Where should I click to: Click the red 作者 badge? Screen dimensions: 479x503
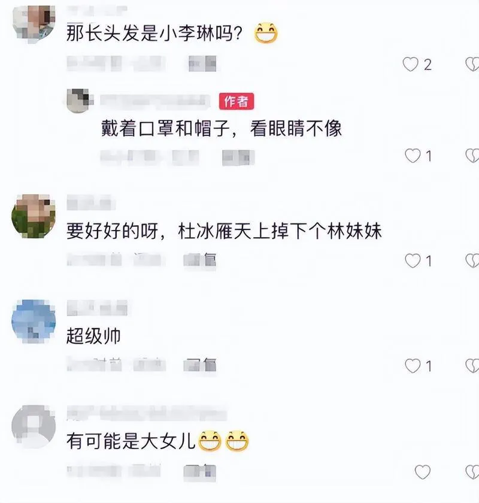click(x=237, y=101)
